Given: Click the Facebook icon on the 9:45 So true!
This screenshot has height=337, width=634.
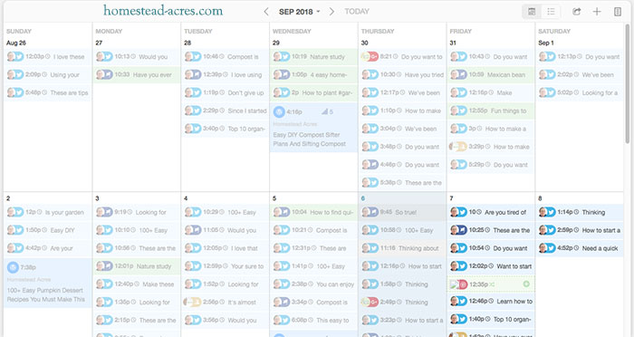Looking at the screenshot, I should point(374,212).
